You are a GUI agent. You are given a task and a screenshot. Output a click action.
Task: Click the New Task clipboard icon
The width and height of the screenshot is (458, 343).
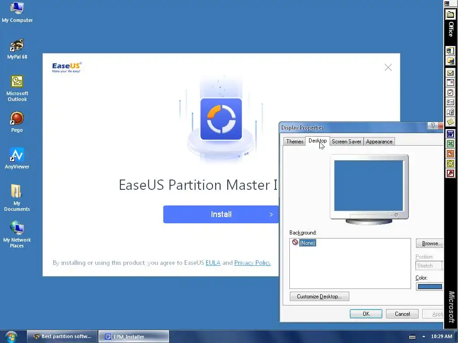point(450,92)
